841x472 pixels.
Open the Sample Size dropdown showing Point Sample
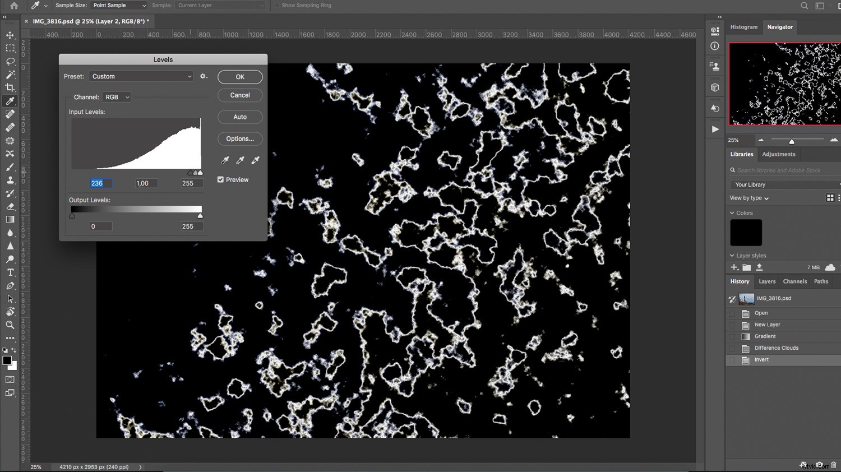[x=118, y=5]
